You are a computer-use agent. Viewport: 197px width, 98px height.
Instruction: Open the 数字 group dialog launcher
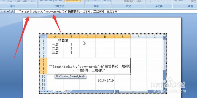coord(110,6)
